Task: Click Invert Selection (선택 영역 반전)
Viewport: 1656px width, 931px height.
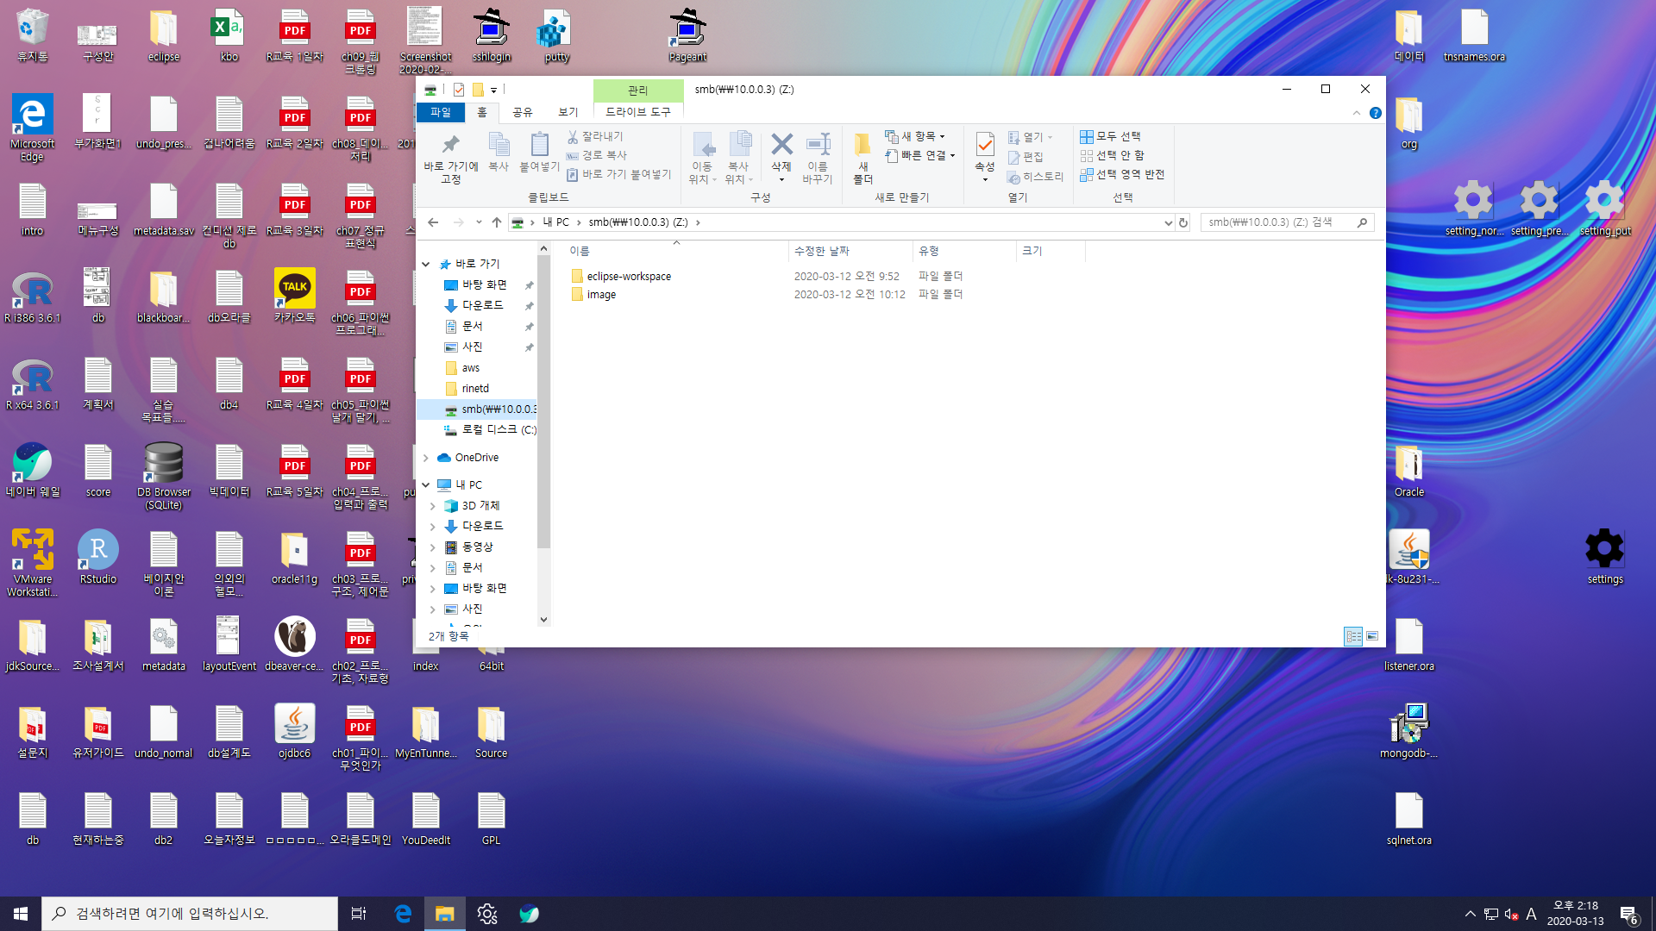Action: (1122, 174)
